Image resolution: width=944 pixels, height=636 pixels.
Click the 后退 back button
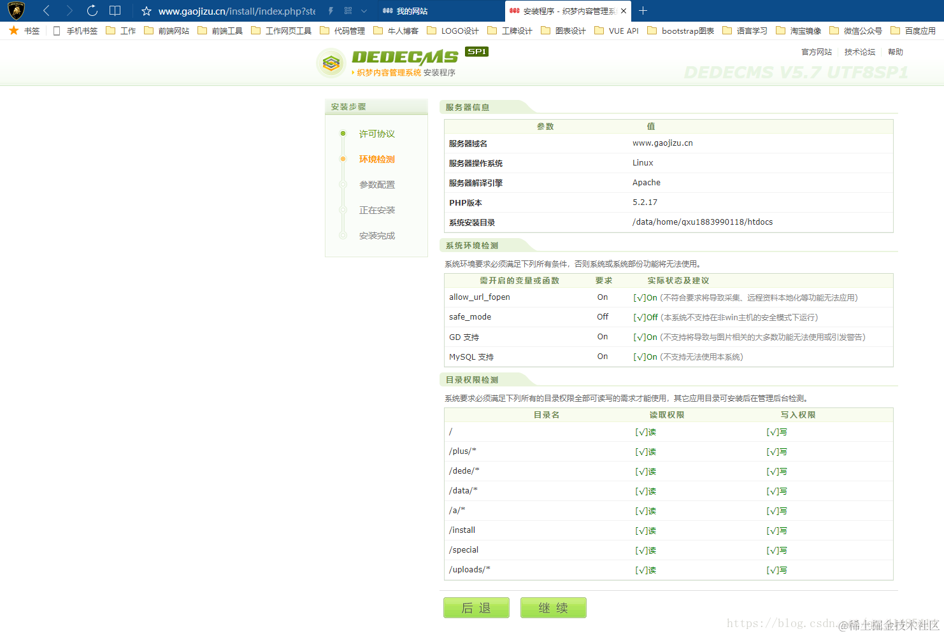tap(476, 607)
